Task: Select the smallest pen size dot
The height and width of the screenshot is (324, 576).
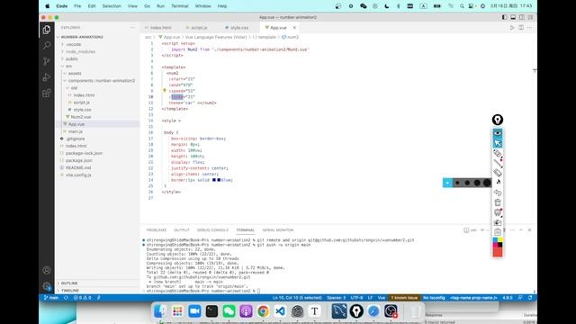Action: (447, 183)
